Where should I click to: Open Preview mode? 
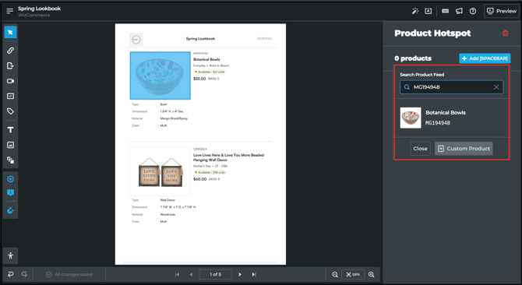tap(502, 11)
